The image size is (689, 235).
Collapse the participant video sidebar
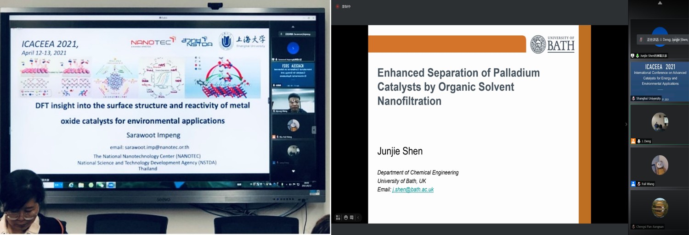(x=626, y=124)
